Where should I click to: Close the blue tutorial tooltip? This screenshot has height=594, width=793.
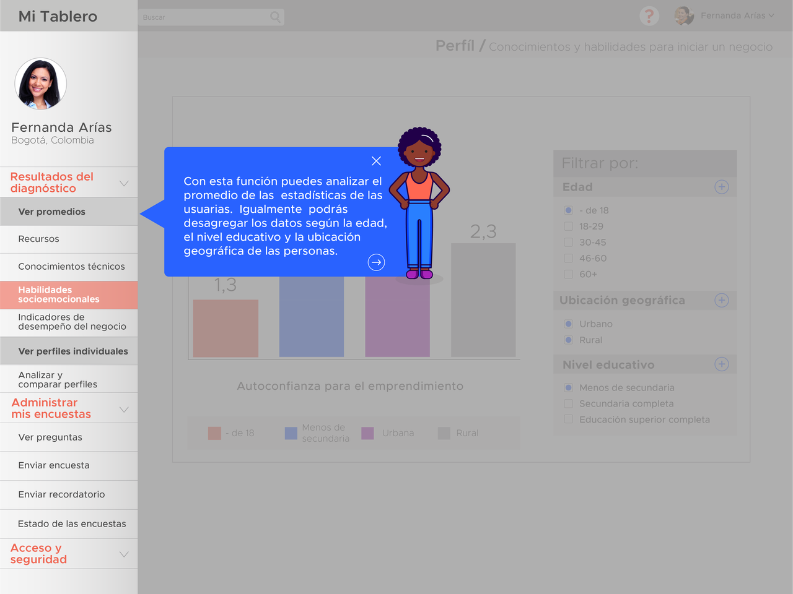click(x=376, y=161)
